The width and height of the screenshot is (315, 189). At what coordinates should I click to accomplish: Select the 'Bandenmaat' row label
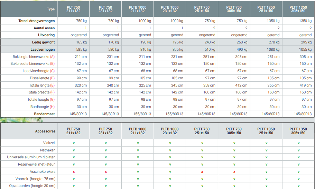tap(44, 114)
